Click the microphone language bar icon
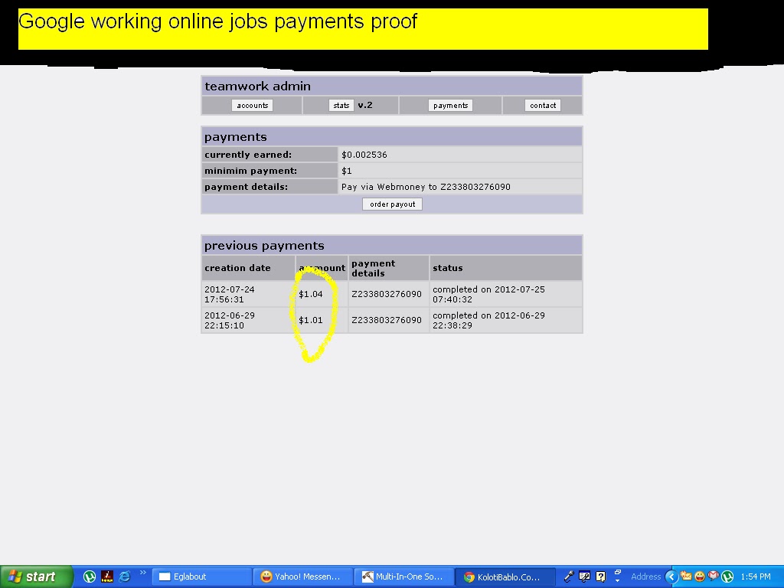Image resolution: width=784 pixels, height=588 pixels. pos(569,577)
